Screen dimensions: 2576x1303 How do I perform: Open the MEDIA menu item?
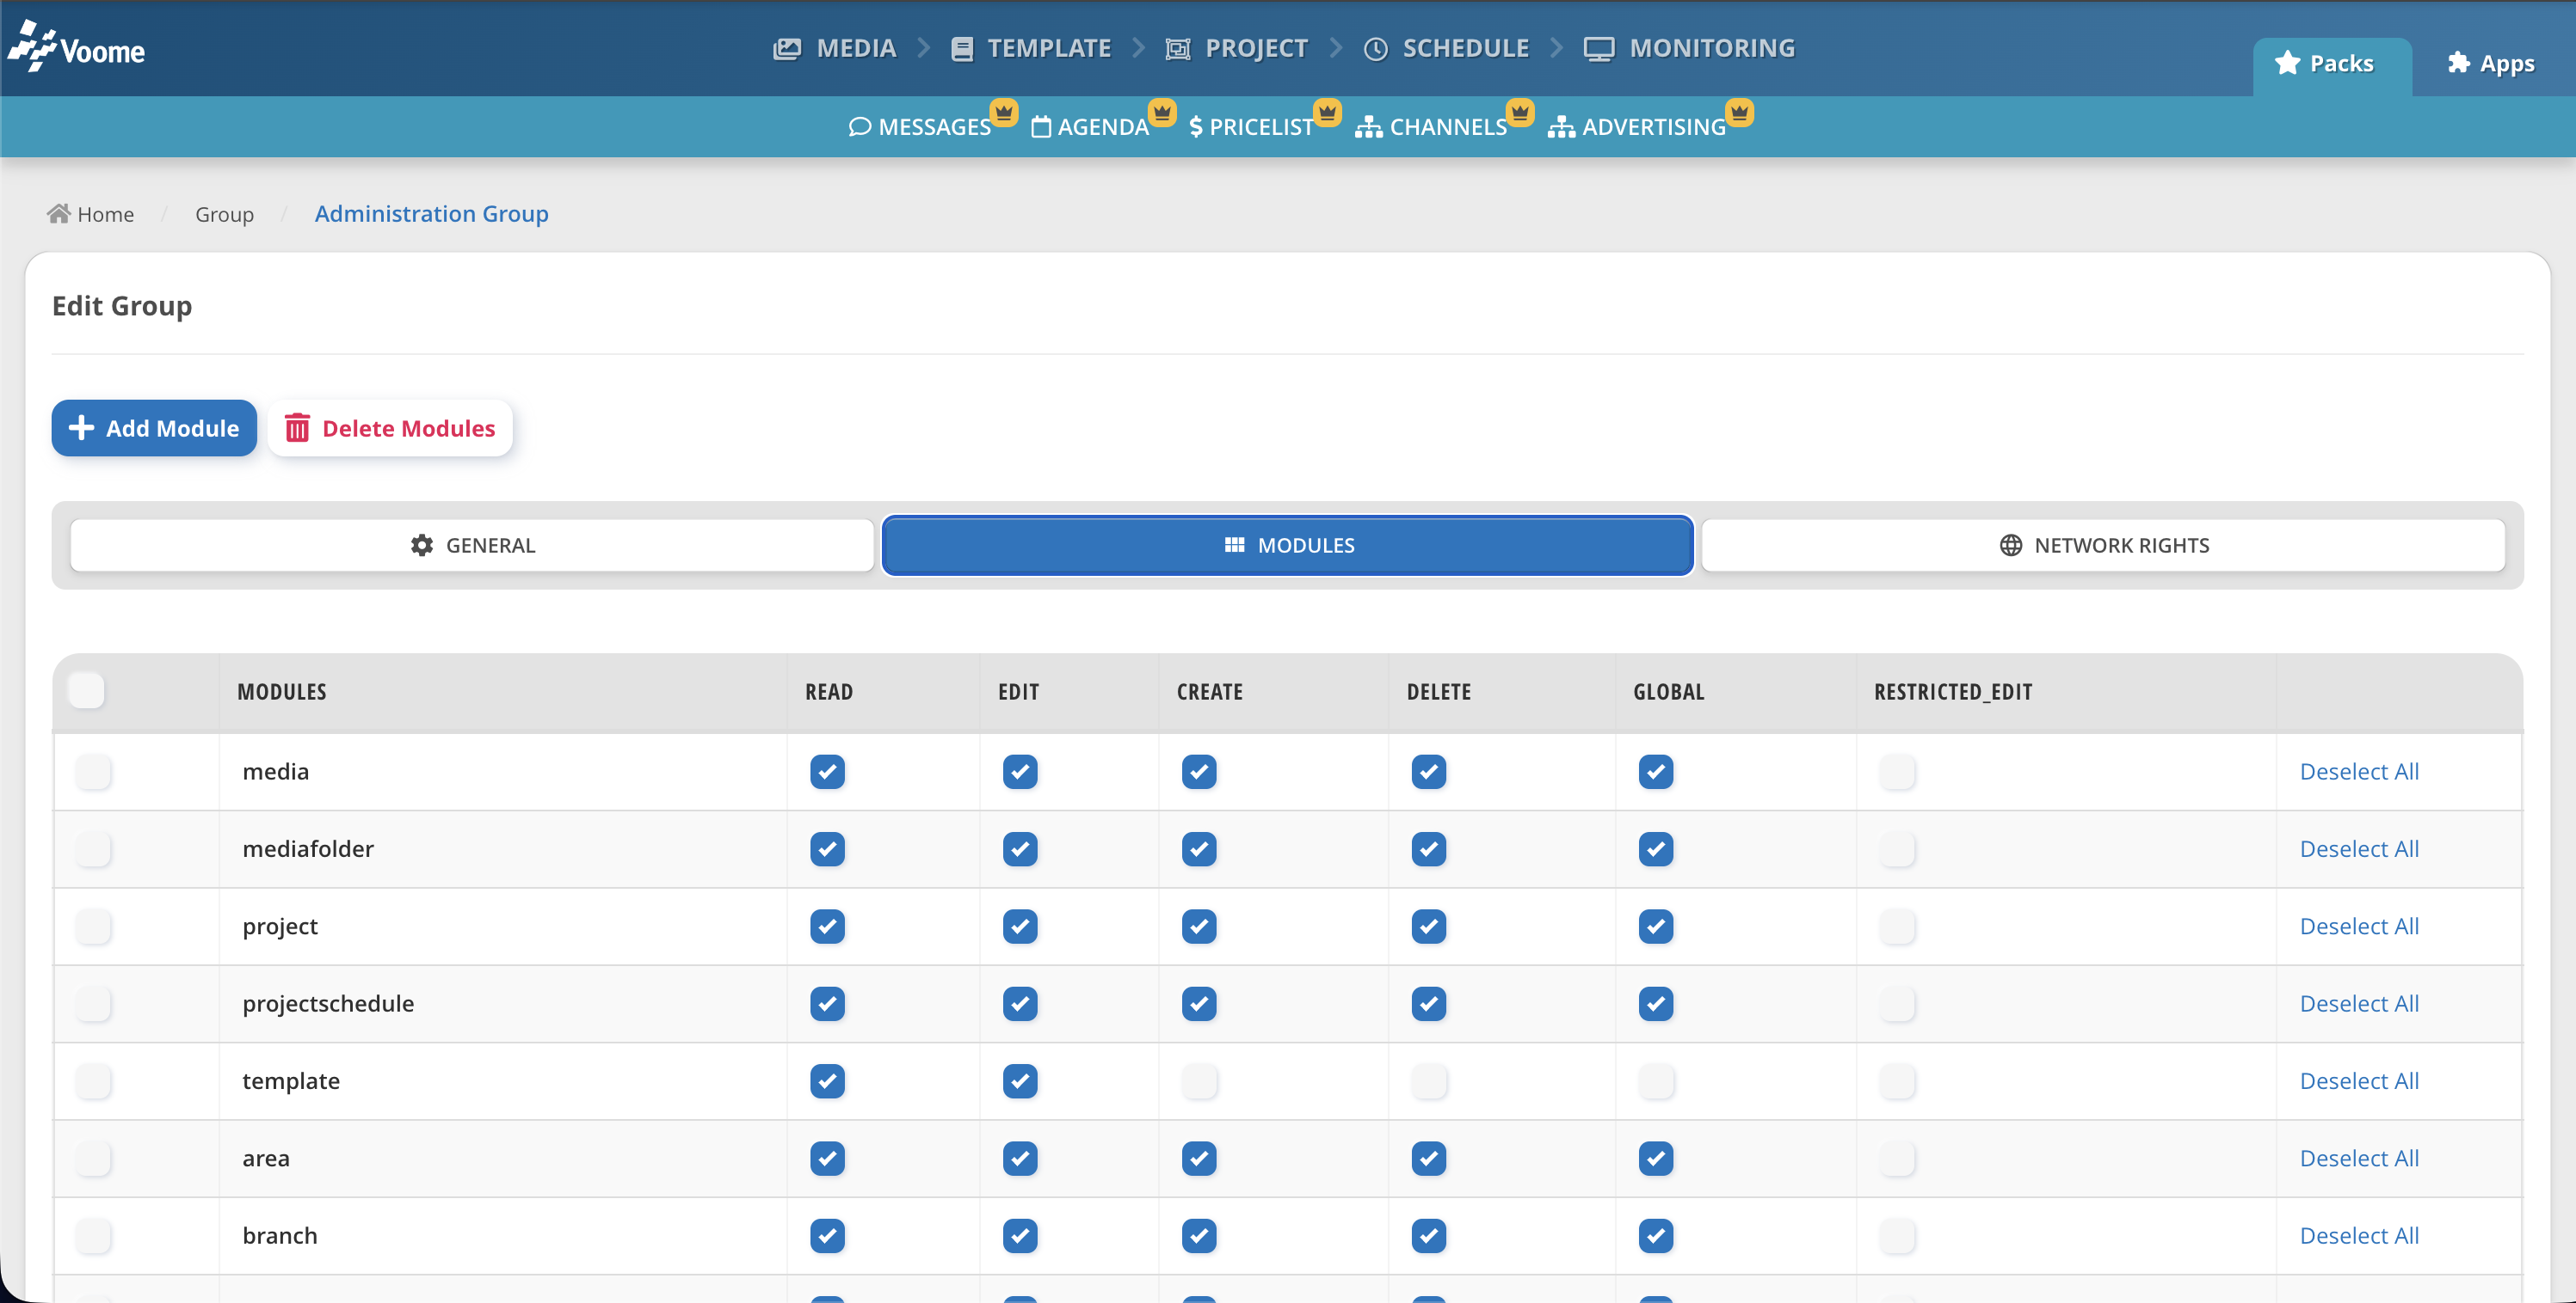835,48
